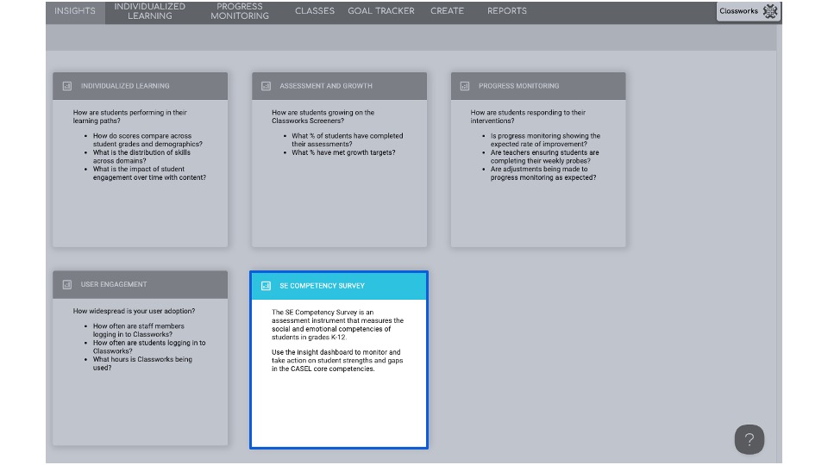Click 'What % of students have completed' bullet

tap(348, 139)
